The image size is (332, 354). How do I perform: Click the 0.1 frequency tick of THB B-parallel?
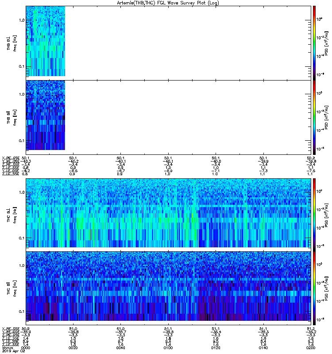coord(22,141)
